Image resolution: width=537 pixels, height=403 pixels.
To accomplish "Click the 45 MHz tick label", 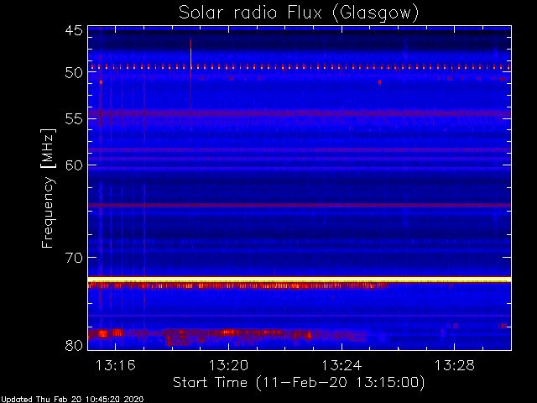I will (x=74, y=30).
